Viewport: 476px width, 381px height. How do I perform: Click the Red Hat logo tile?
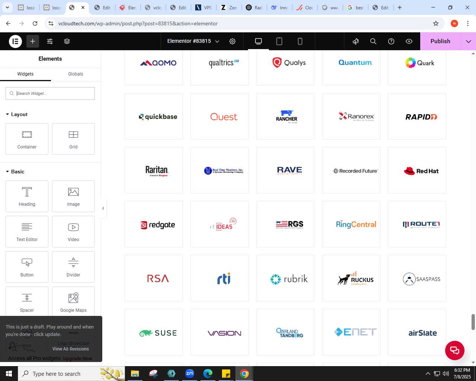click(417, 170)
